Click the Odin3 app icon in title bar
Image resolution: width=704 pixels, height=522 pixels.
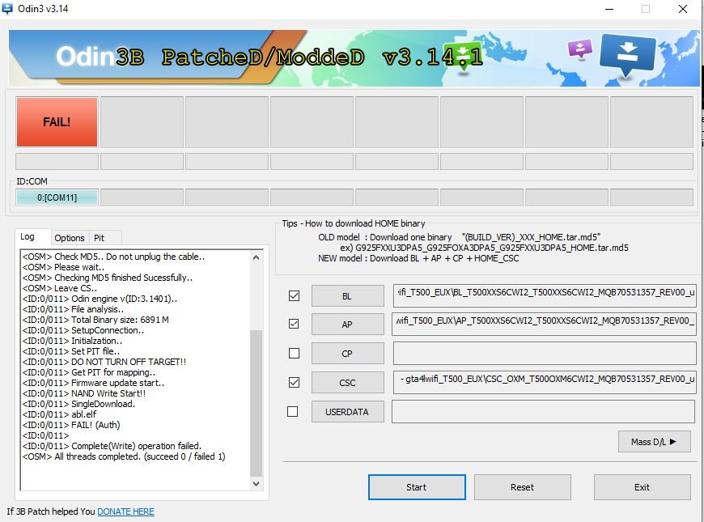pos(8,8)
